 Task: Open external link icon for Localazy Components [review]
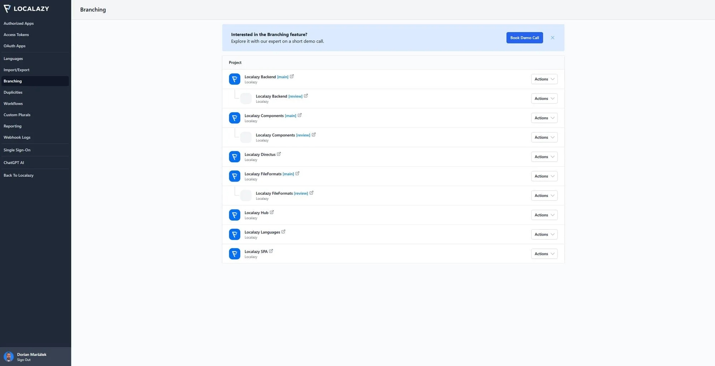click(314, 135)
